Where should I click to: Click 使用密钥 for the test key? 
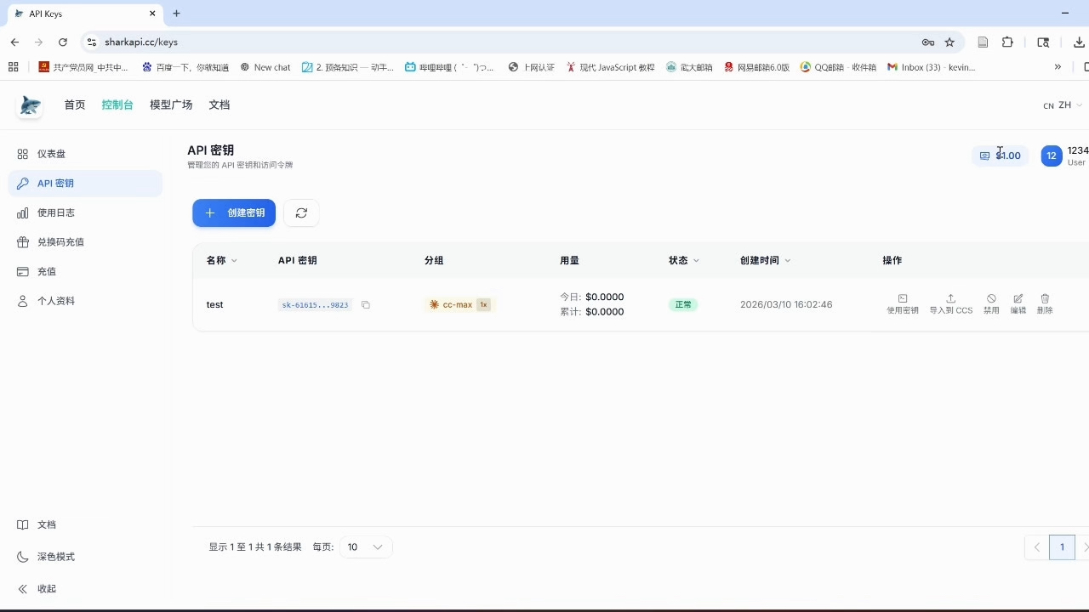coord(903,304)
